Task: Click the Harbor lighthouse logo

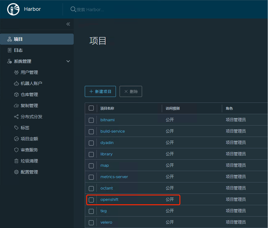Action: pos(13,9)
